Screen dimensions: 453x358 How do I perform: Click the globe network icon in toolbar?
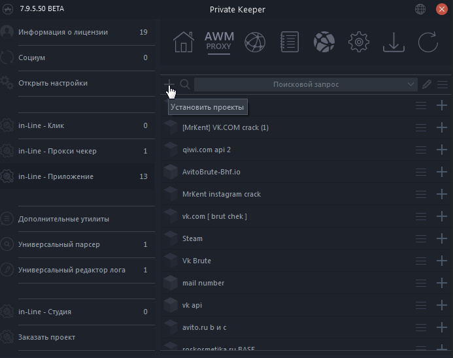click(x=254, y=42)
